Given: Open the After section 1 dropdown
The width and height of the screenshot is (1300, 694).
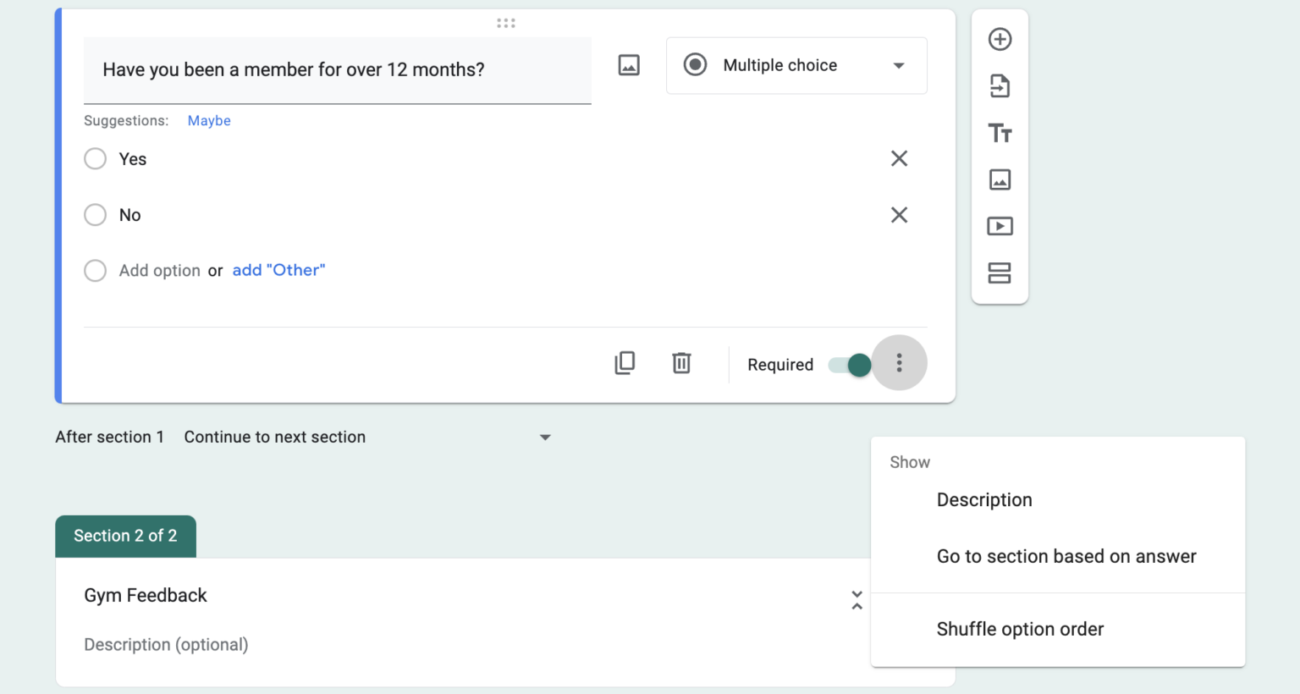Looking at the screenshot, I should pos(544,437).
